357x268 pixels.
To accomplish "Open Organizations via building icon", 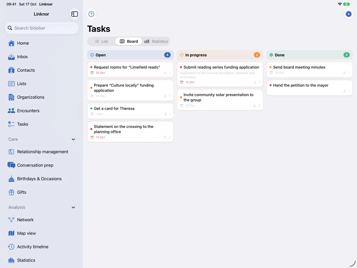I will point(11,97).
